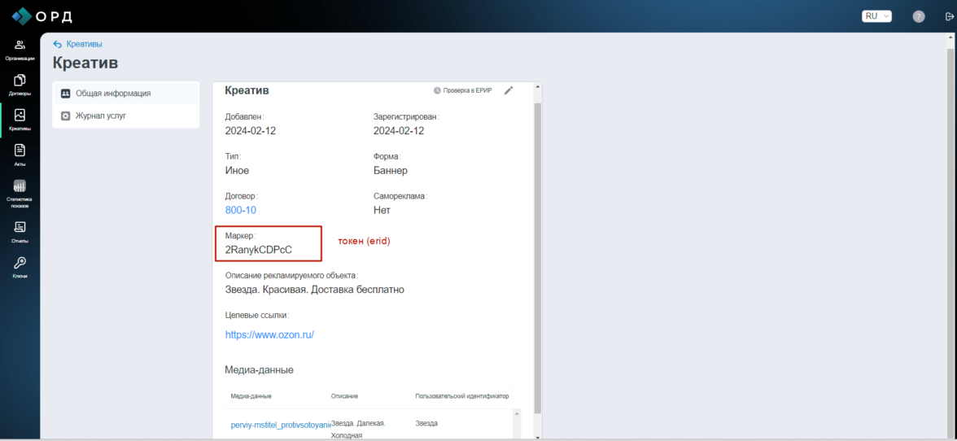This screenshot has height=441, width=957.
Task: Select the Общая информация tab
Action: (x=125, y=94)
